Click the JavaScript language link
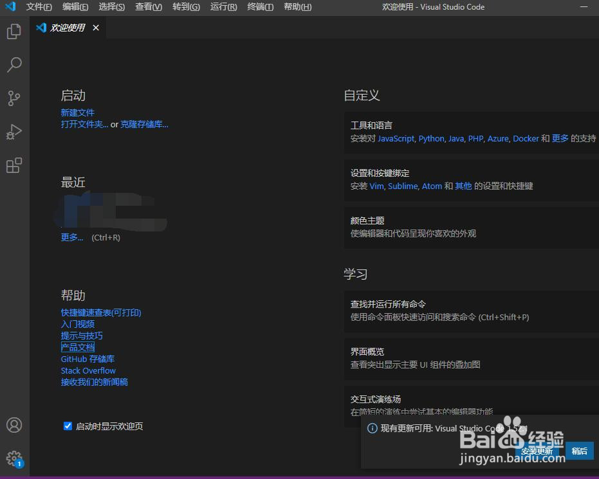The height and width of the screenshot is (479, 599). coord(396,138)
